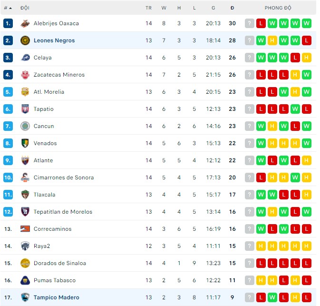
Task: Click the Alebrijes Oaxaca team logo
Action: pyautogui.click(x=25, y=23)
